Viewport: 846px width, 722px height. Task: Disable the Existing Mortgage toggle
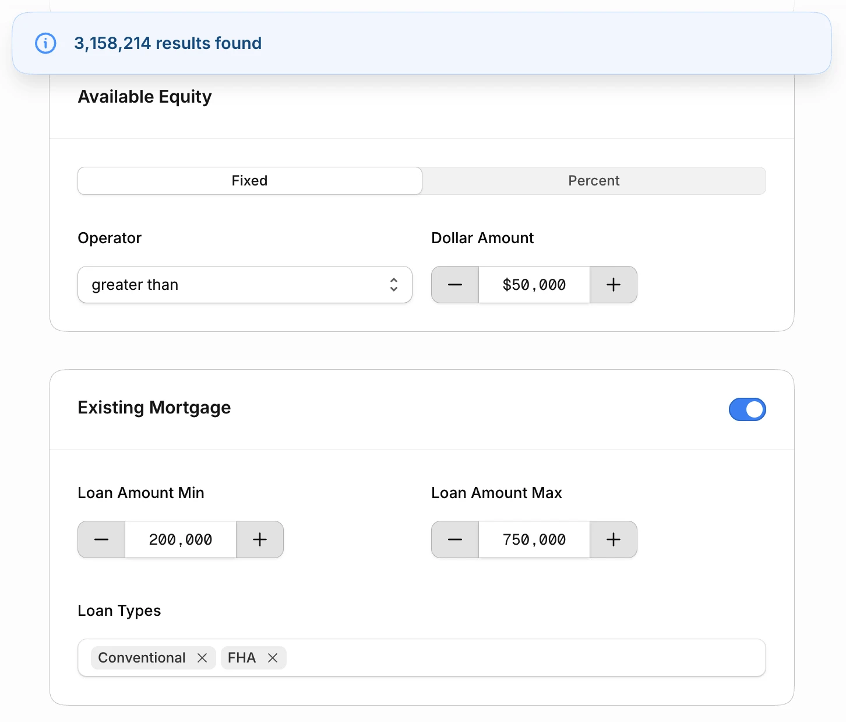click(747, 409)
